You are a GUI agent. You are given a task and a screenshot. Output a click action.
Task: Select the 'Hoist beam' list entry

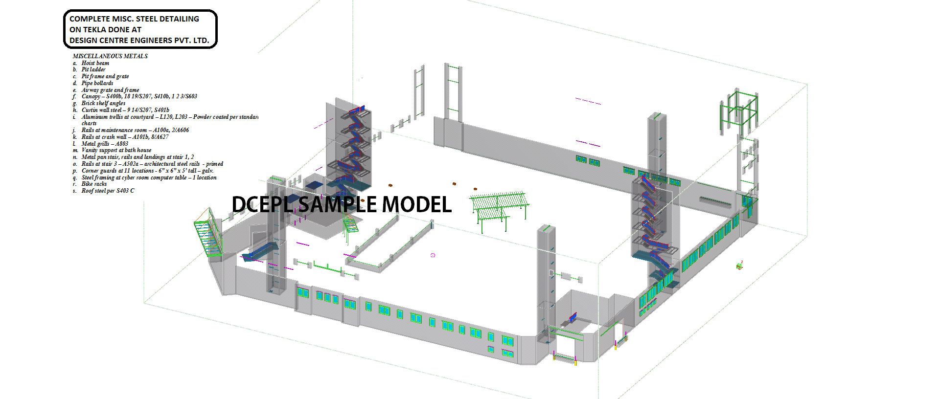pyautogui.click(x=95, y=63)
